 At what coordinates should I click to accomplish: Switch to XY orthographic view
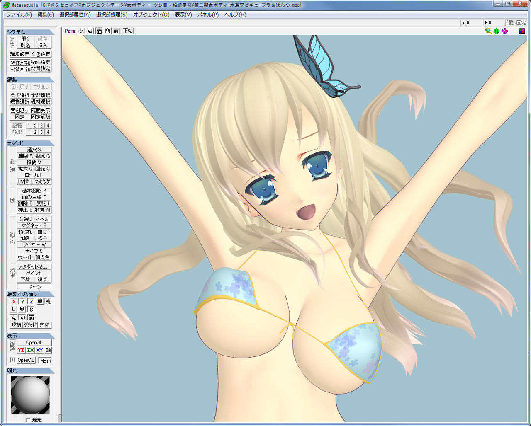tap(39, 350)
